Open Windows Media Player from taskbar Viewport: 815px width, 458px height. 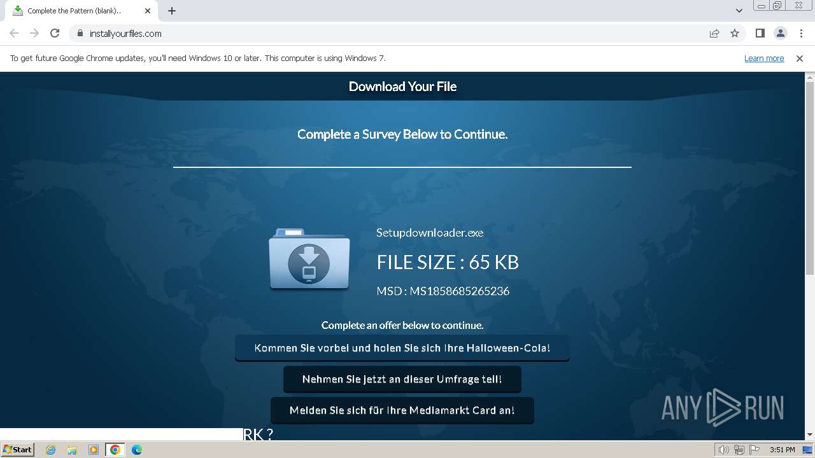[x=94, y=450]
